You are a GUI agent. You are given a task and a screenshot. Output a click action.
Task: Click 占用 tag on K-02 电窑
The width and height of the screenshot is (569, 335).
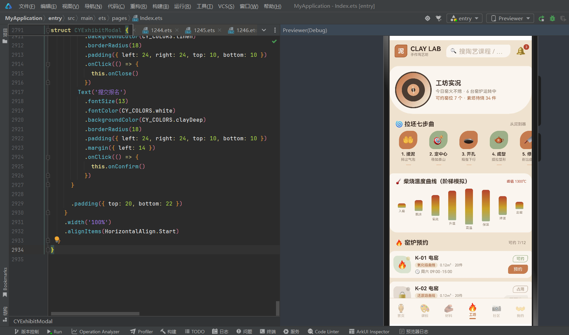(x=520, y=289)
